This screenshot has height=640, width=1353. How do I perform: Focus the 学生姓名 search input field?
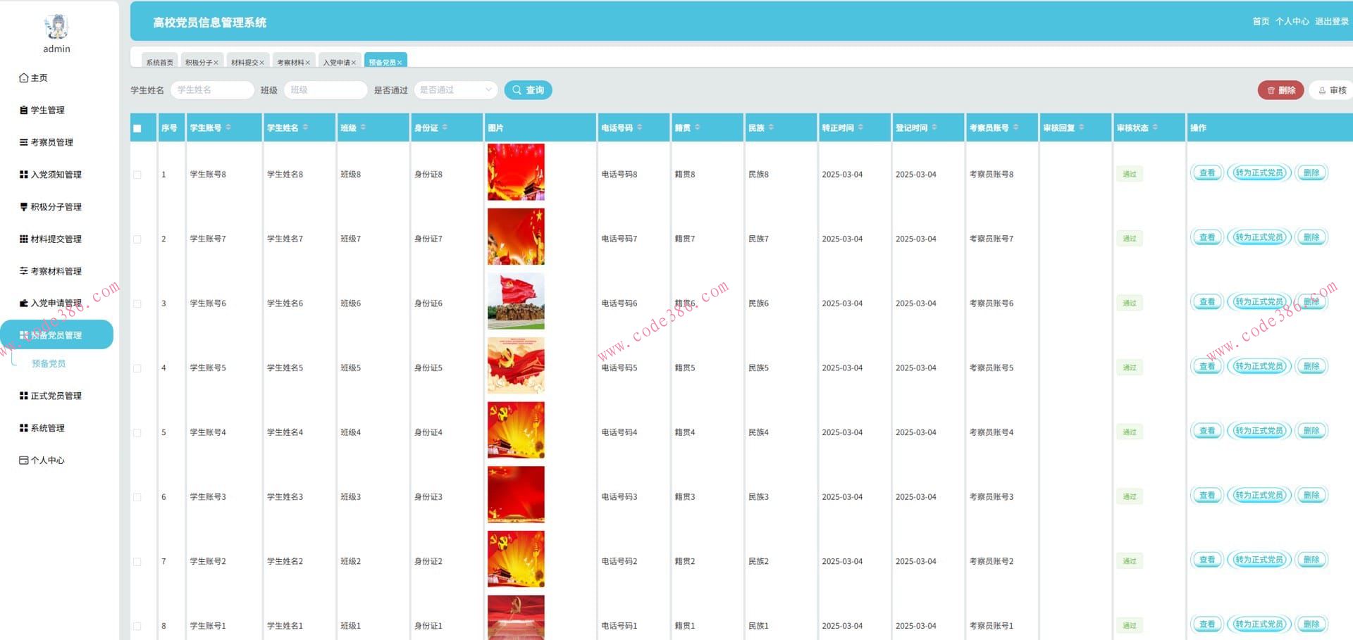211,90
